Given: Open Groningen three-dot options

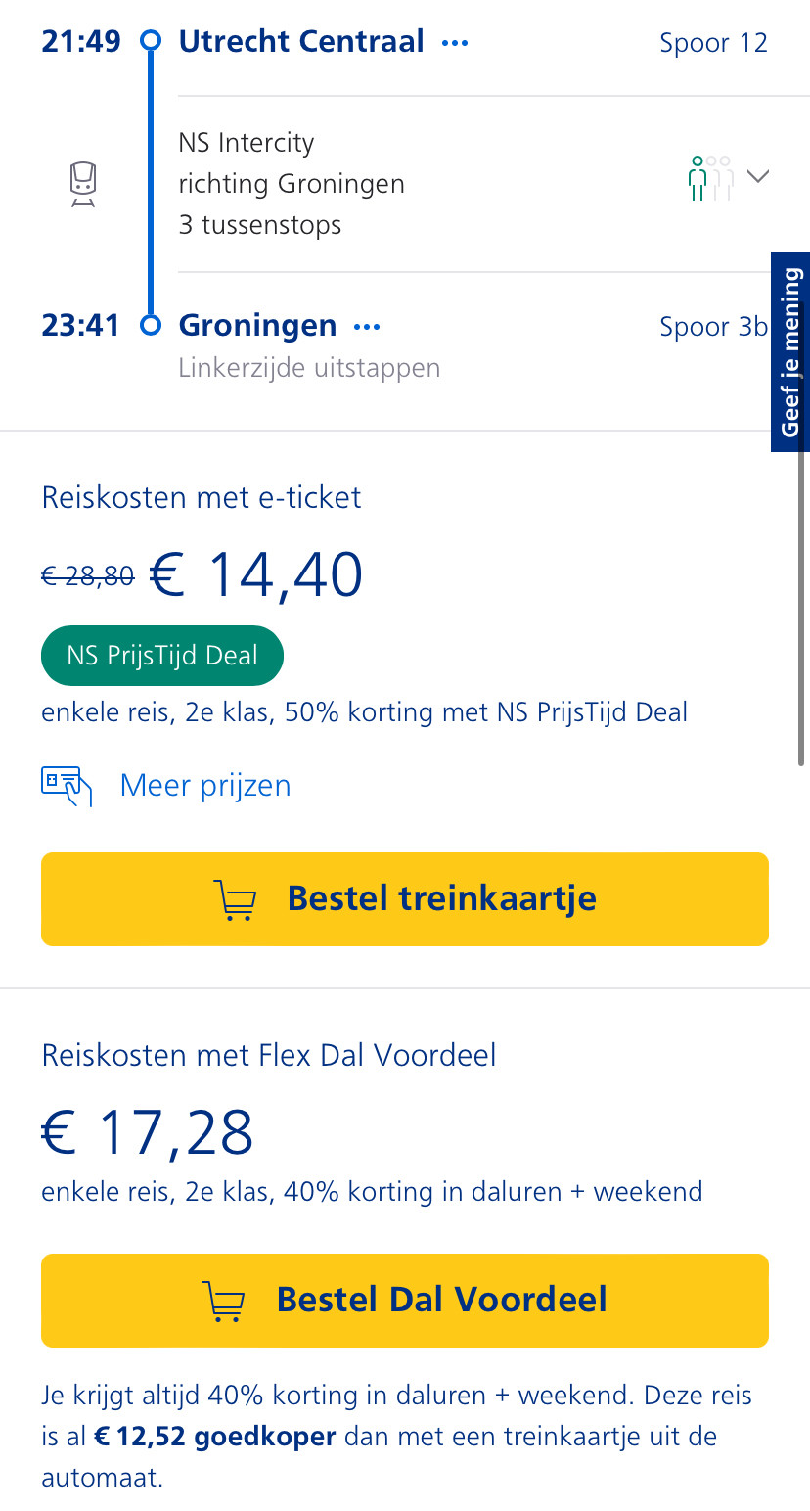Looking at the screenshot, I should coord(367,327).
